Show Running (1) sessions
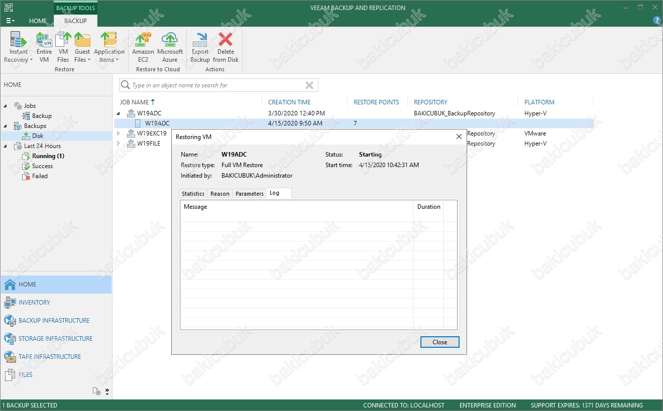The height and width of the screenshot is (411, 663). [x=48, y=156]
